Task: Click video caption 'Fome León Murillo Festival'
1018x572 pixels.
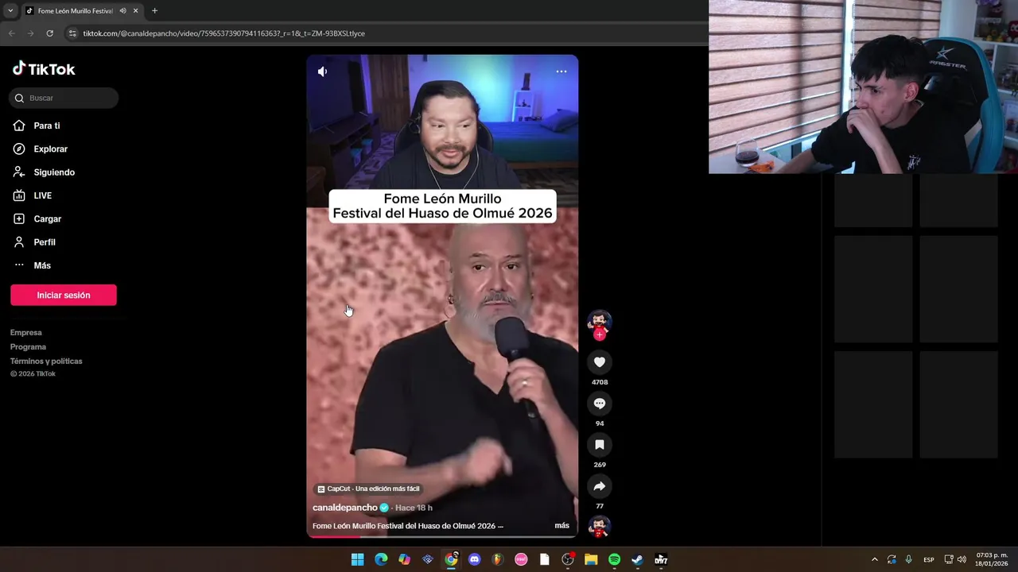Action: tap(408, 526)
